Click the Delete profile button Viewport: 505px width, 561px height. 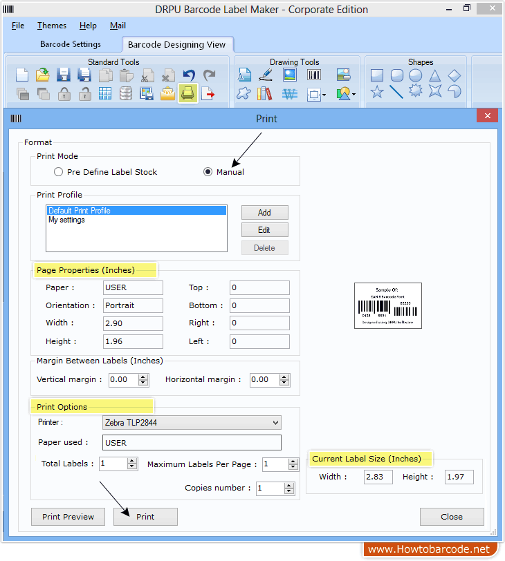(x=265, y=248)
